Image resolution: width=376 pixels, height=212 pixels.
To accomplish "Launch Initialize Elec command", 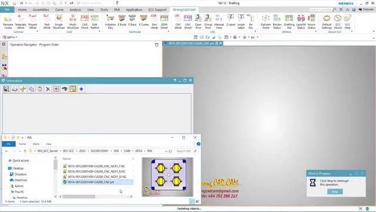I will (x=110, y=22).
